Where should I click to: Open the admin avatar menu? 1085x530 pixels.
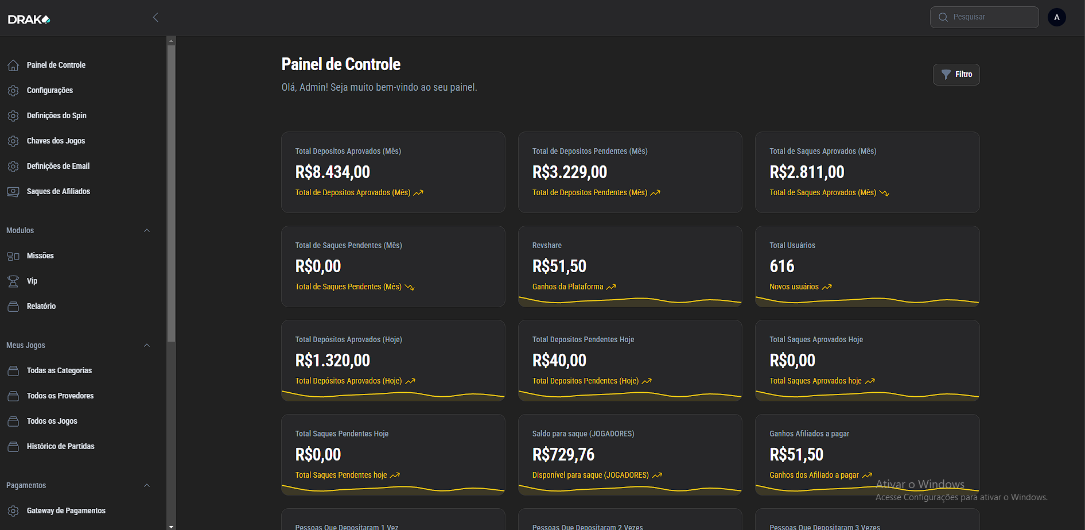point(1056,17)
